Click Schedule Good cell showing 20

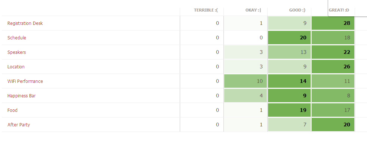[289, 38]
